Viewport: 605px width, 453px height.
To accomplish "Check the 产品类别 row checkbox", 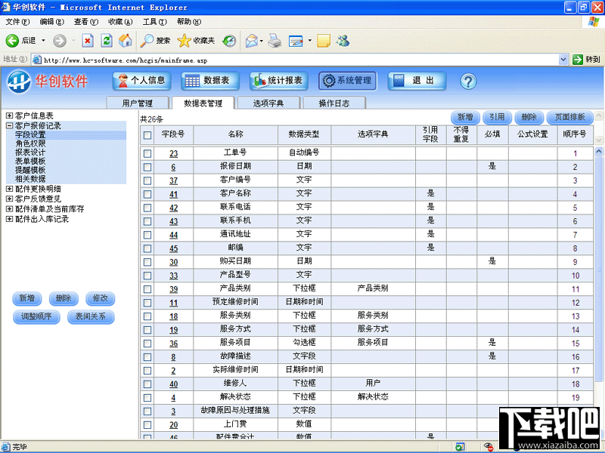I will pyautogui.click(x=147, y=289).
